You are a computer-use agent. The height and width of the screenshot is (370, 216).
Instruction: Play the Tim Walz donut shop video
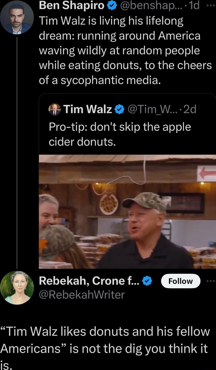pyautogui.click(x=127, y=212)
